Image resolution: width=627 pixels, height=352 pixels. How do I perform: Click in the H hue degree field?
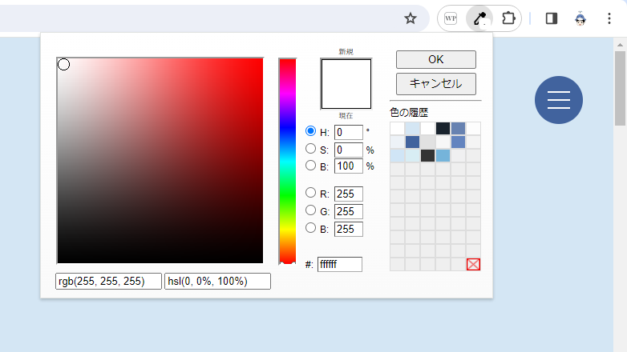[x=349, y=133]
